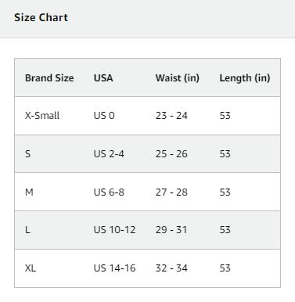Screen dimensions: 295x302
Task: Select the US 10-12 cell
Action: click(x=114, y=230)
